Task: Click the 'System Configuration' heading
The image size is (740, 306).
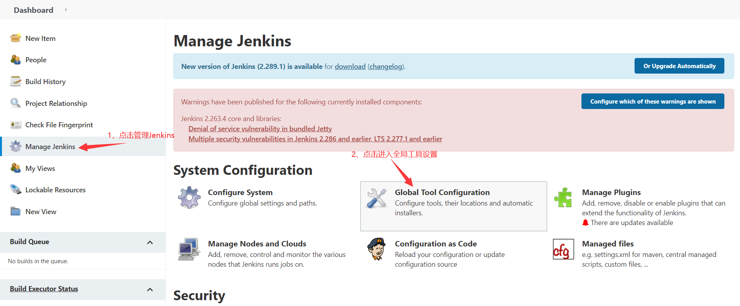Action: 243,170
